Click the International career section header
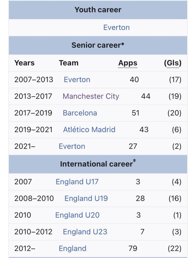 pyautogui.click(x=96, y=164)
